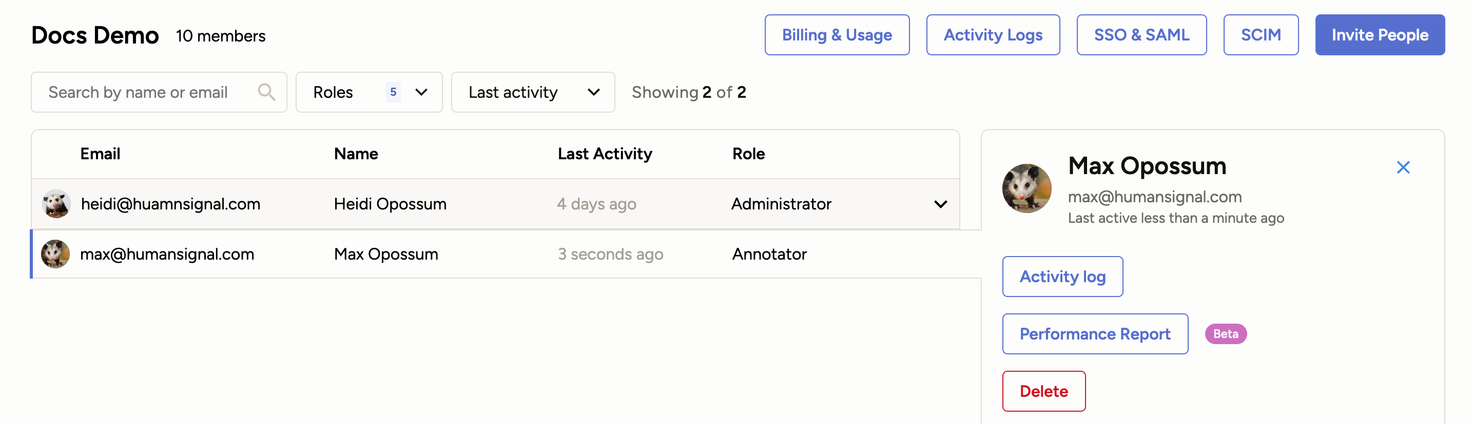
Task: Click the Email column header
Action: 100,154
